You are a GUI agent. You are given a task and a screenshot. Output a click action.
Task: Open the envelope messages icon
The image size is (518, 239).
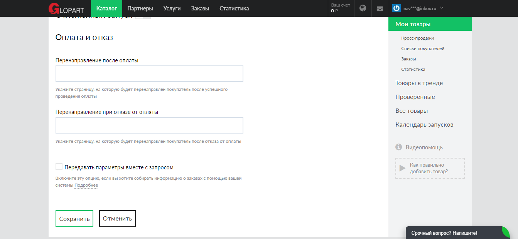pos(380,8)
